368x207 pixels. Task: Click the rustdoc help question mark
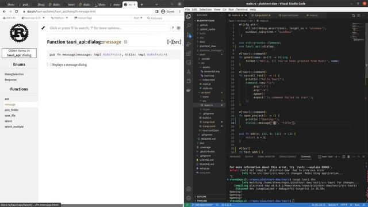[172, 28]
